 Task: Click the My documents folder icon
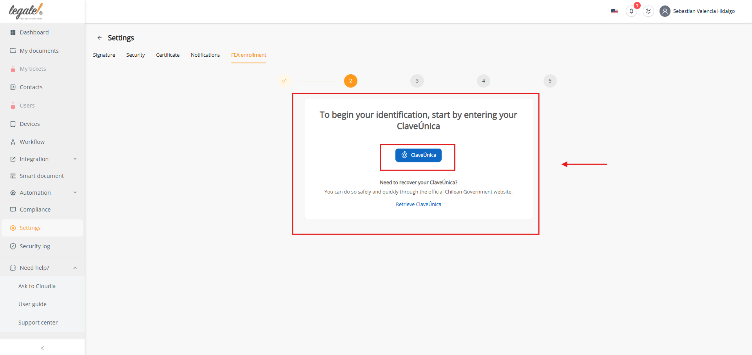13,50
